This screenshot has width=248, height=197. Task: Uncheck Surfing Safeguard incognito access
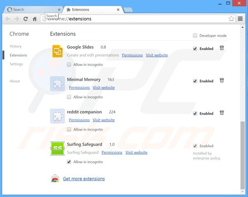point(69,162)
